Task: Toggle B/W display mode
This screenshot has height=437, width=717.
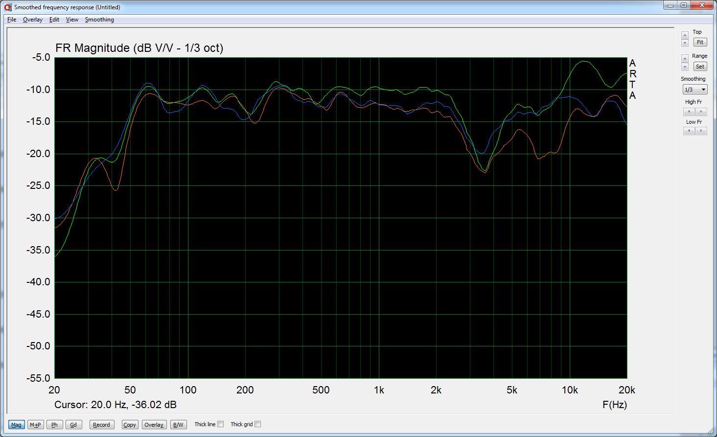Action: [179, 425]
